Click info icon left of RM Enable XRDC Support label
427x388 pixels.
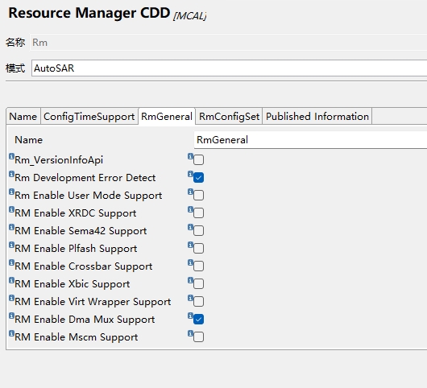pyautogui.click(x=11, y=209)
